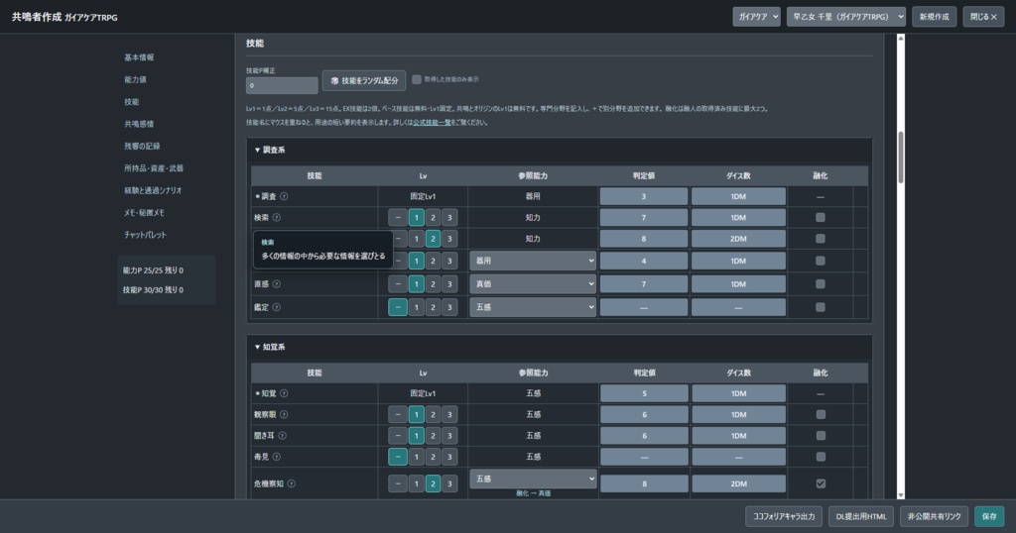1016x533 pixels.
Task: Click 非公開共有リンク button
Action: point(934,516)
